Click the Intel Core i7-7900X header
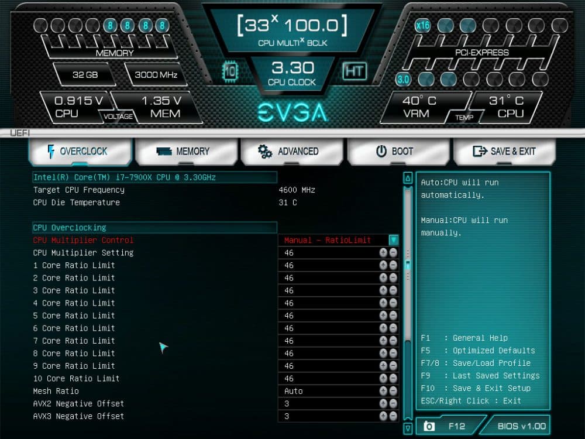The height and width of the screenshot is (439, 585). [x=155, y=177]
